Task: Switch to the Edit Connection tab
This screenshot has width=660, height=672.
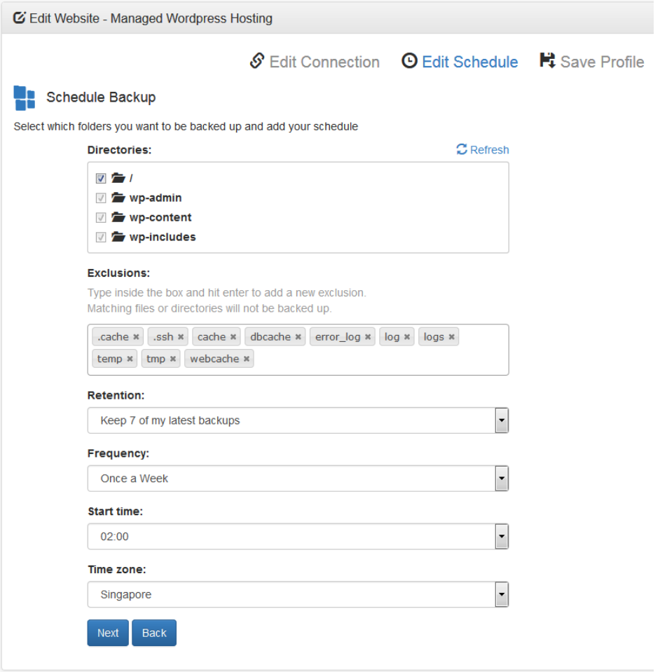Action: pos(315,62)
